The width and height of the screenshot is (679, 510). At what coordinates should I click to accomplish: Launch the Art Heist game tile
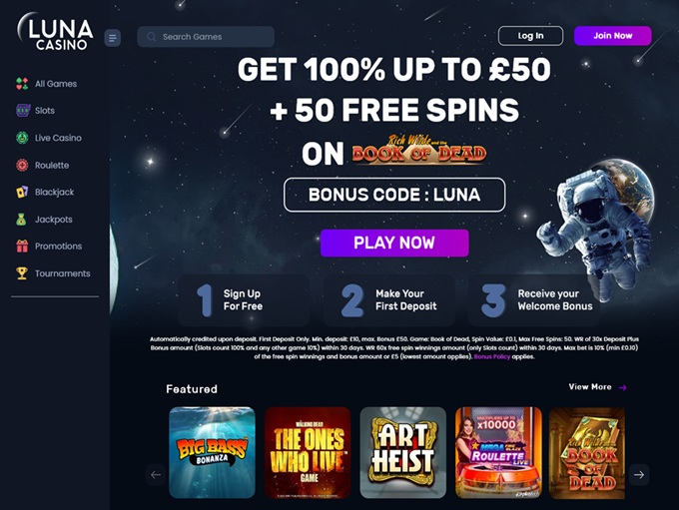pos(403,452)
